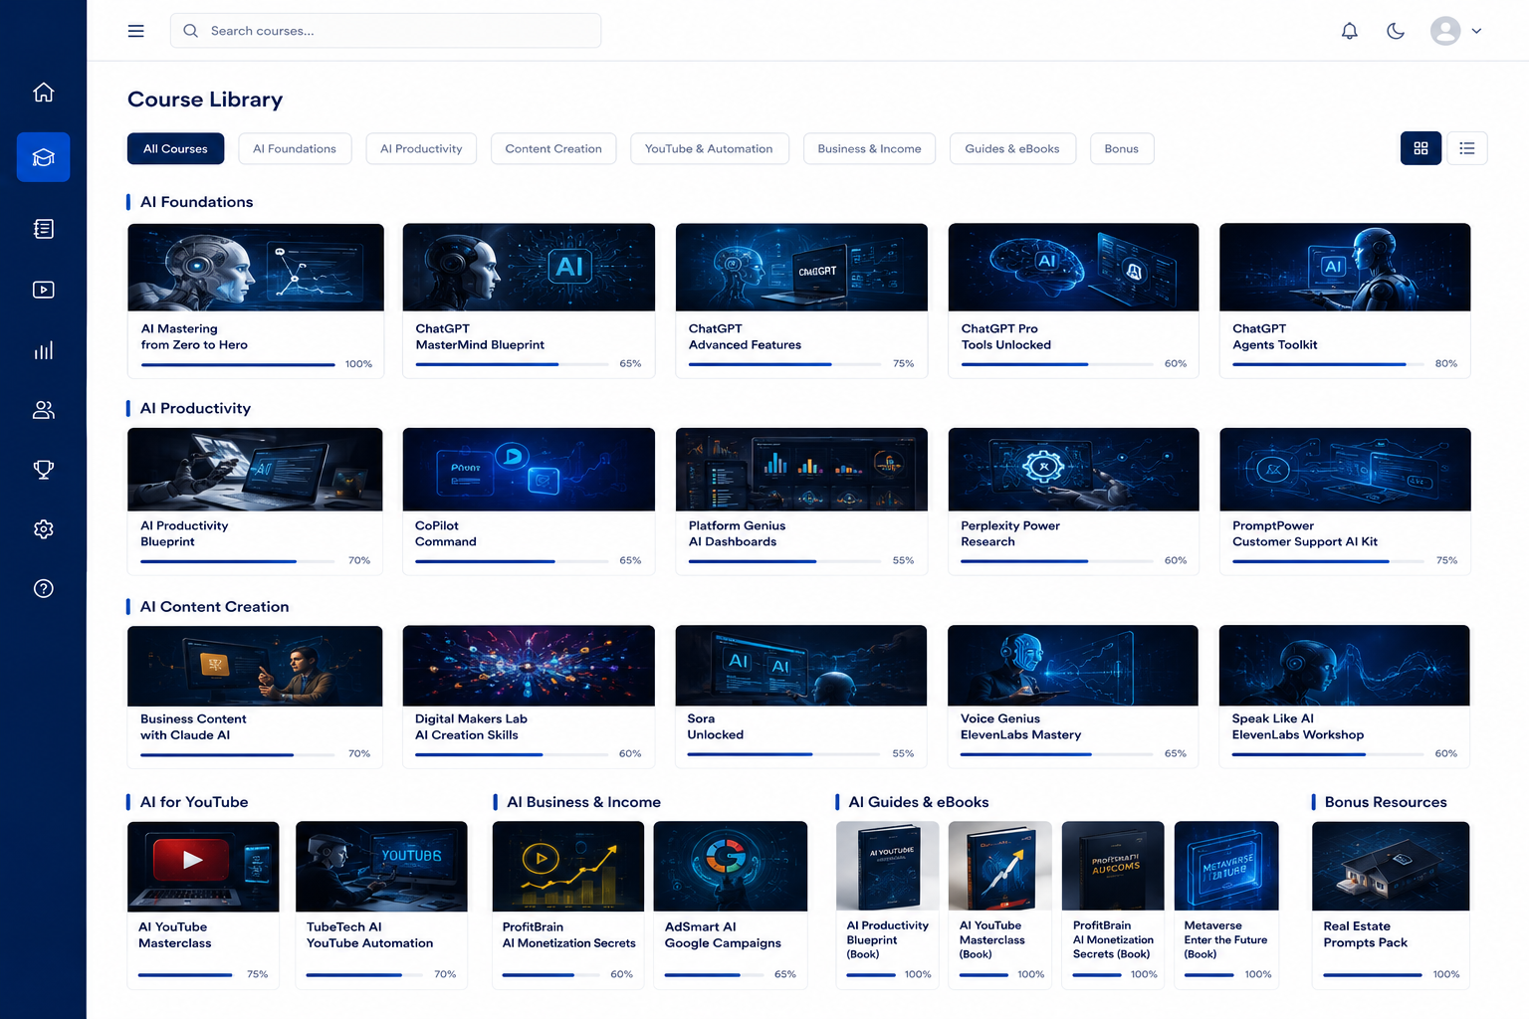The image size is (1529, 1019).
Task: Open Digital Makers Lab course thumbnail
Action: click(529, 666)
